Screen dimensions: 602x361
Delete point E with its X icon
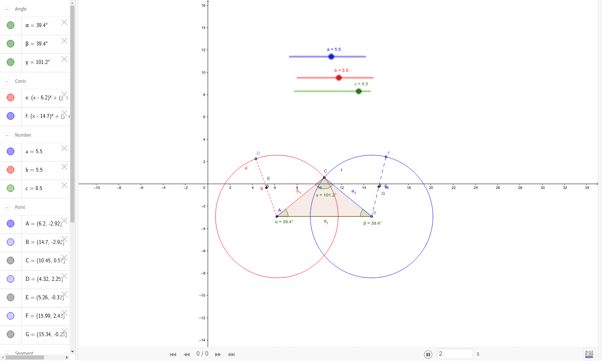pos(64,294)
